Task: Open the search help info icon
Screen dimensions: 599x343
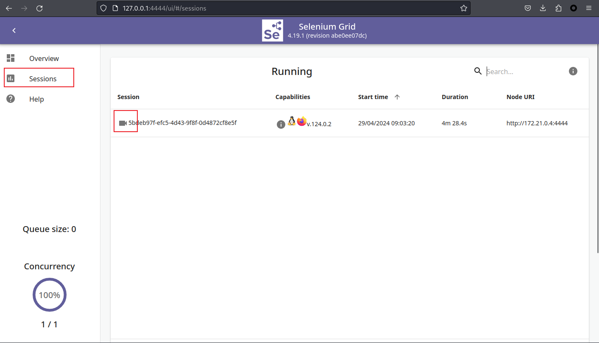Action: (573, 71)
